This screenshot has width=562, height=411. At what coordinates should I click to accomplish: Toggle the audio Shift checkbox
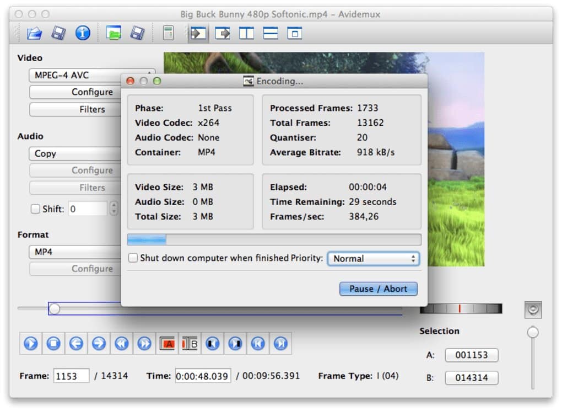(35, 209)
